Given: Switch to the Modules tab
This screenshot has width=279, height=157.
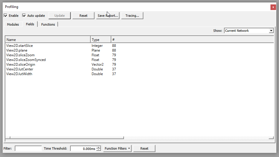Looking at the screenshot, I should [13, 24].
